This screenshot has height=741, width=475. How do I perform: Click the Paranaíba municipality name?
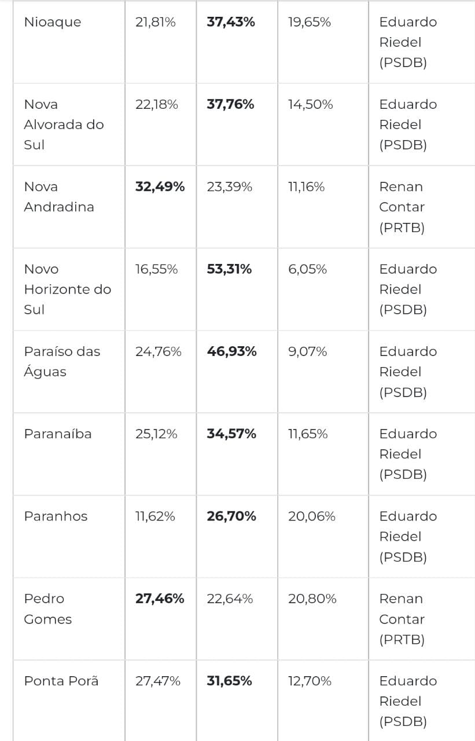[x=58, y=434]
